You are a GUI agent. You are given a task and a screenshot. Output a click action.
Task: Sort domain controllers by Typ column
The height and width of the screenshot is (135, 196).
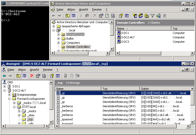(183, 29)
